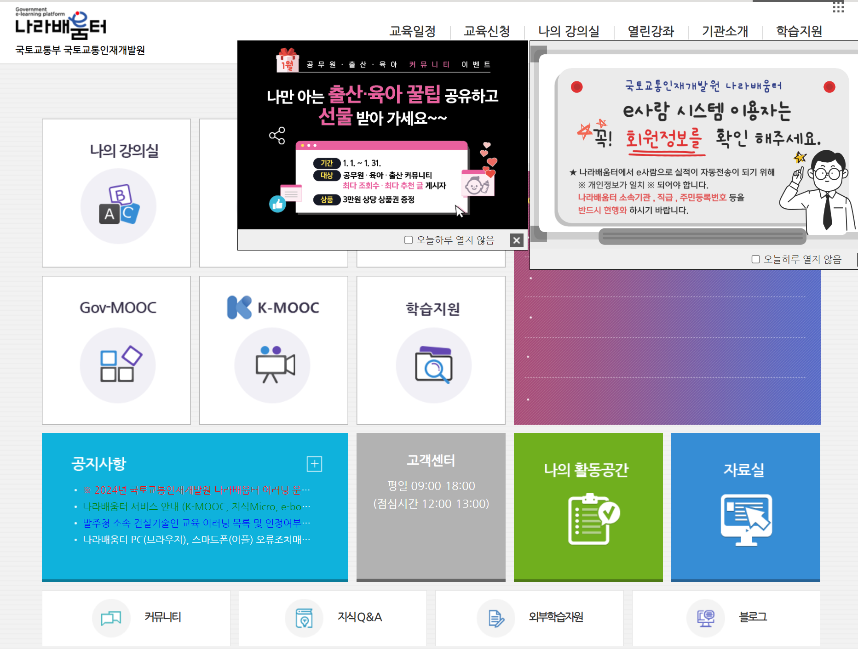Image resolution: width=858 pixels, height=649 pixels.
Task: Click the 외부학습지원 text link
Action: tap(556, 617)
